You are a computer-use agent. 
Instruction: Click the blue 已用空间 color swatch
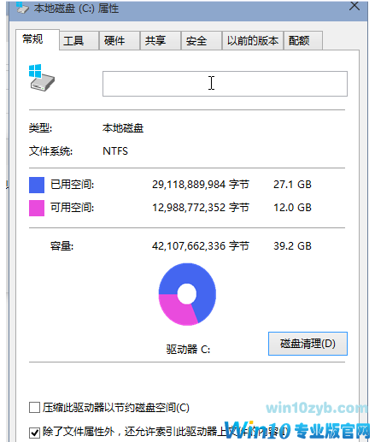click(x=37, y=185)
